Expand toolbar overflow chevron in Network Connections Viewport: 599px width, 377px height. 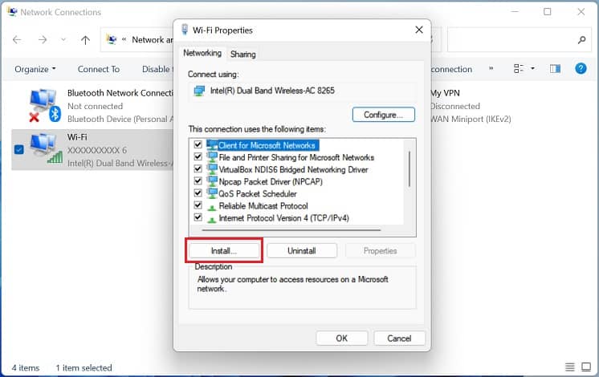pos(491,69)
